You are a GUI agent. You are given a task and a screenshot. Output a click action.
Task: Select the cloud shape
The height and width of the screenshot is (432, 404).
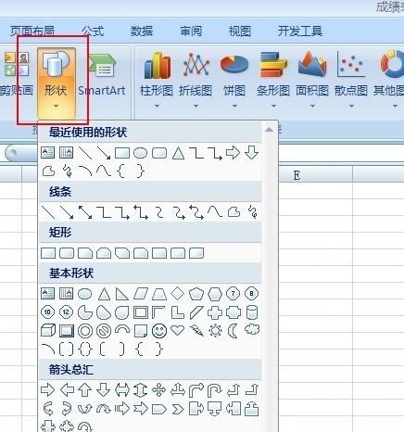[x=252, y=329]
